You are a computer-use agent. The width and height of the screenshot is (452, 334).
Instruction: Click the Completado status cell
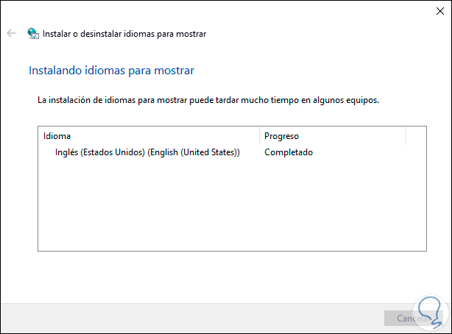point(289,152)
